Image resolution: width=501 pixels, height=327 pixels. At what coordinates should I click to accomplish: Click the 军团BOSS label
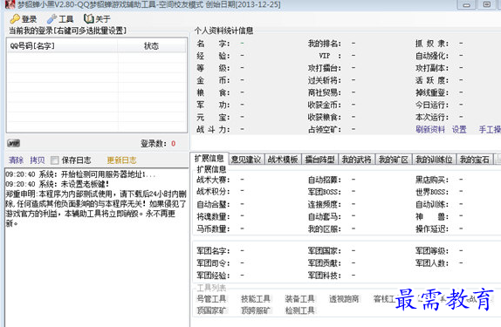pyautogui.click(x=325, y=192)
